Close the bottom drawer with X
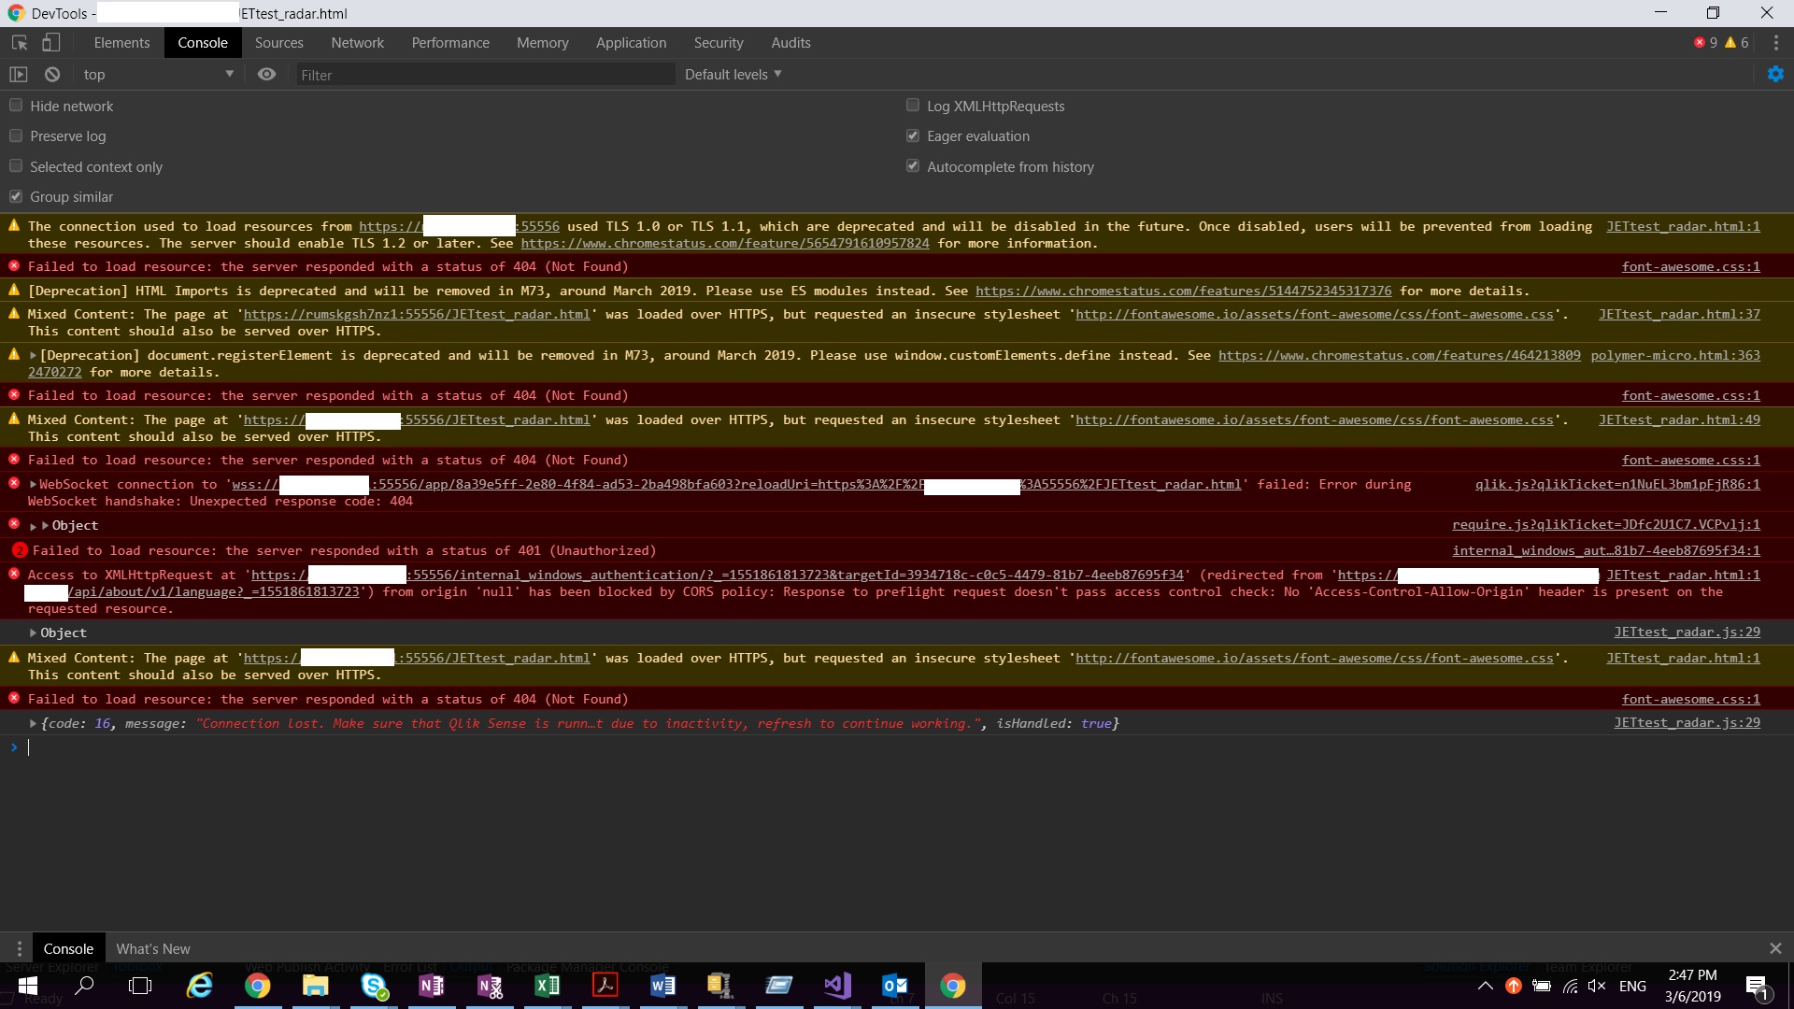 (1774, 948)
